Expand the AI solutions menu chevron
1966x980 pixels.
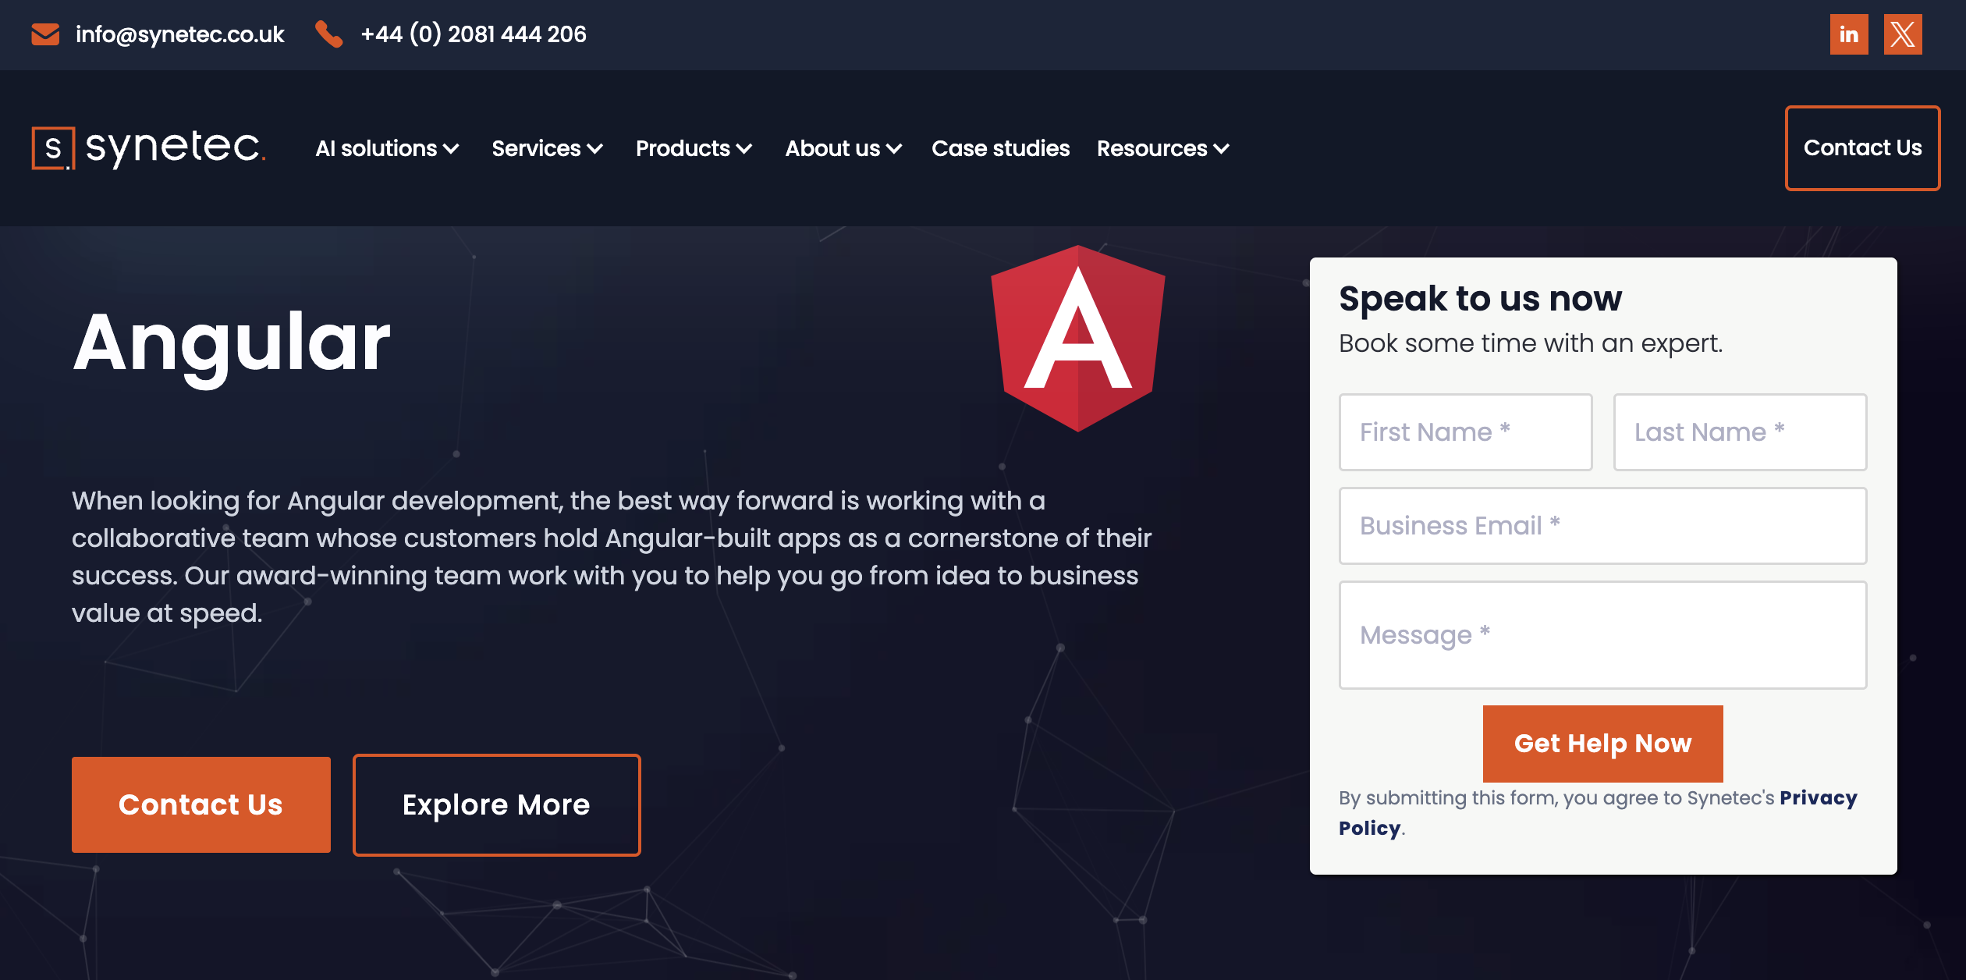click(x=451, y=149)
